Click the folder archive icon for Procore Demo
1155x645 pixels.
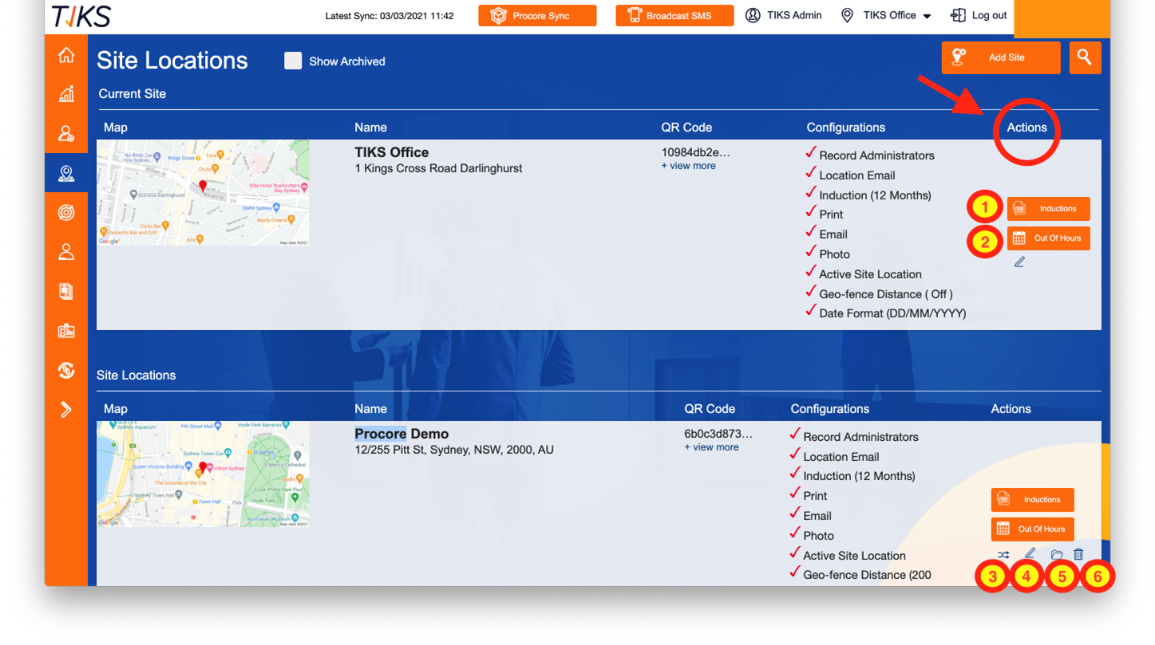click(1057, 554)
